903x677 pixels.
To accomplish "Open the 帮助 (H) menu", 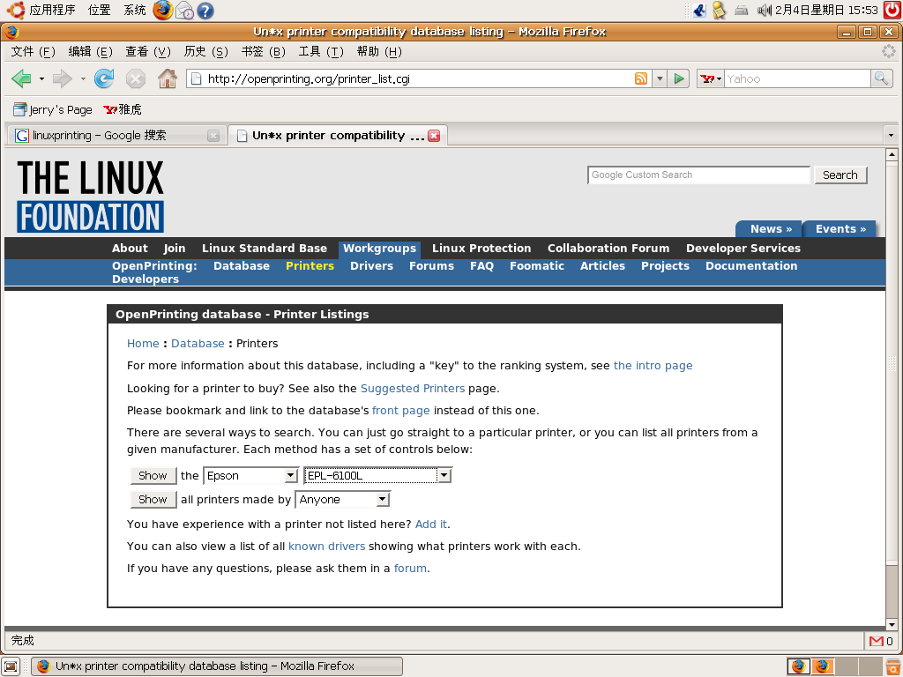I will pos(379,52).
